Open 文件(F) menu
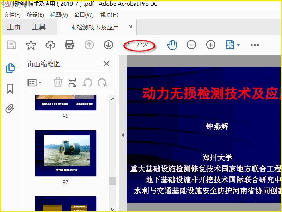This screenshot has height=212, width=282. click(x=12, y=15)
